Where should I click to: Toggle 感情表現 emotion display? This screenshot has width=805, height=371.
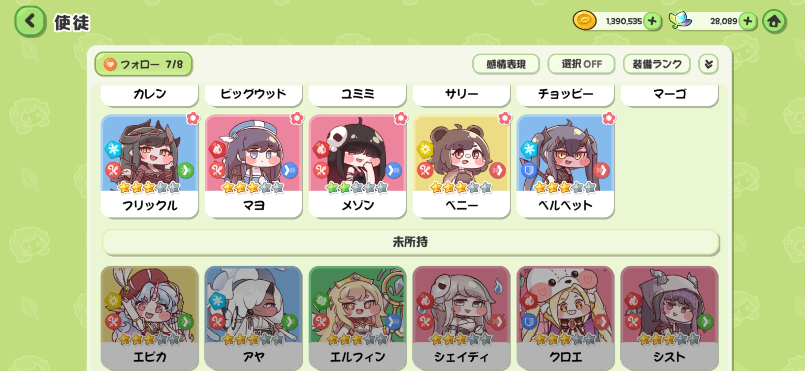point(506,64)
